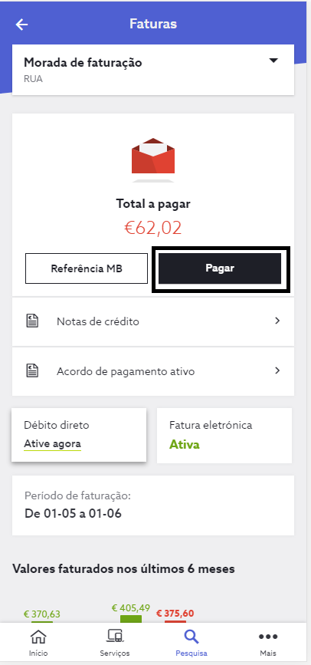Expand the Morada de faturação dropdown

click(x=273, y=61)
